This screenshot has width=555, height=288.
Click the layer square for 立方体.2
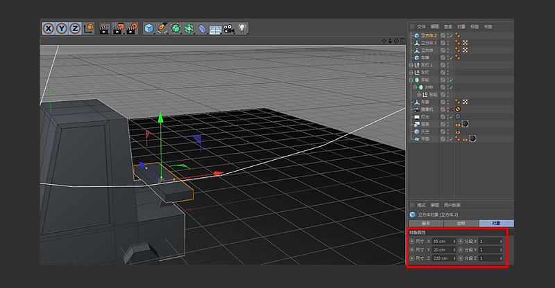click(443, 35)
